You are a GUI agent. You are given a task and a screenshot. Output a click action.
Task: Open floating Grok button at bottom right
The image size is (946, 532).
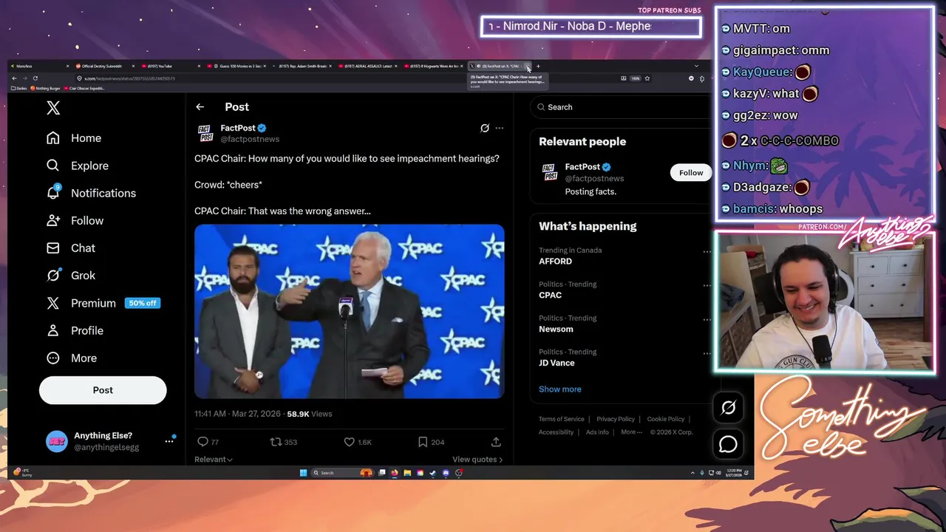coord(728,407)
